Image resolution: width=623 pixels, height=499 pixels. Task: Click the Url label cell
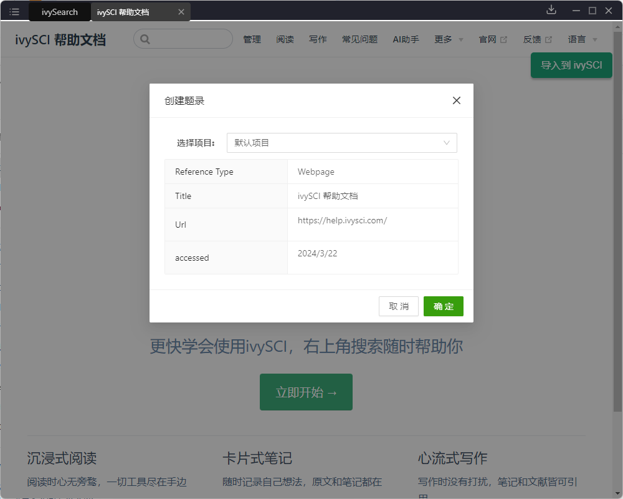coord(226,225)
